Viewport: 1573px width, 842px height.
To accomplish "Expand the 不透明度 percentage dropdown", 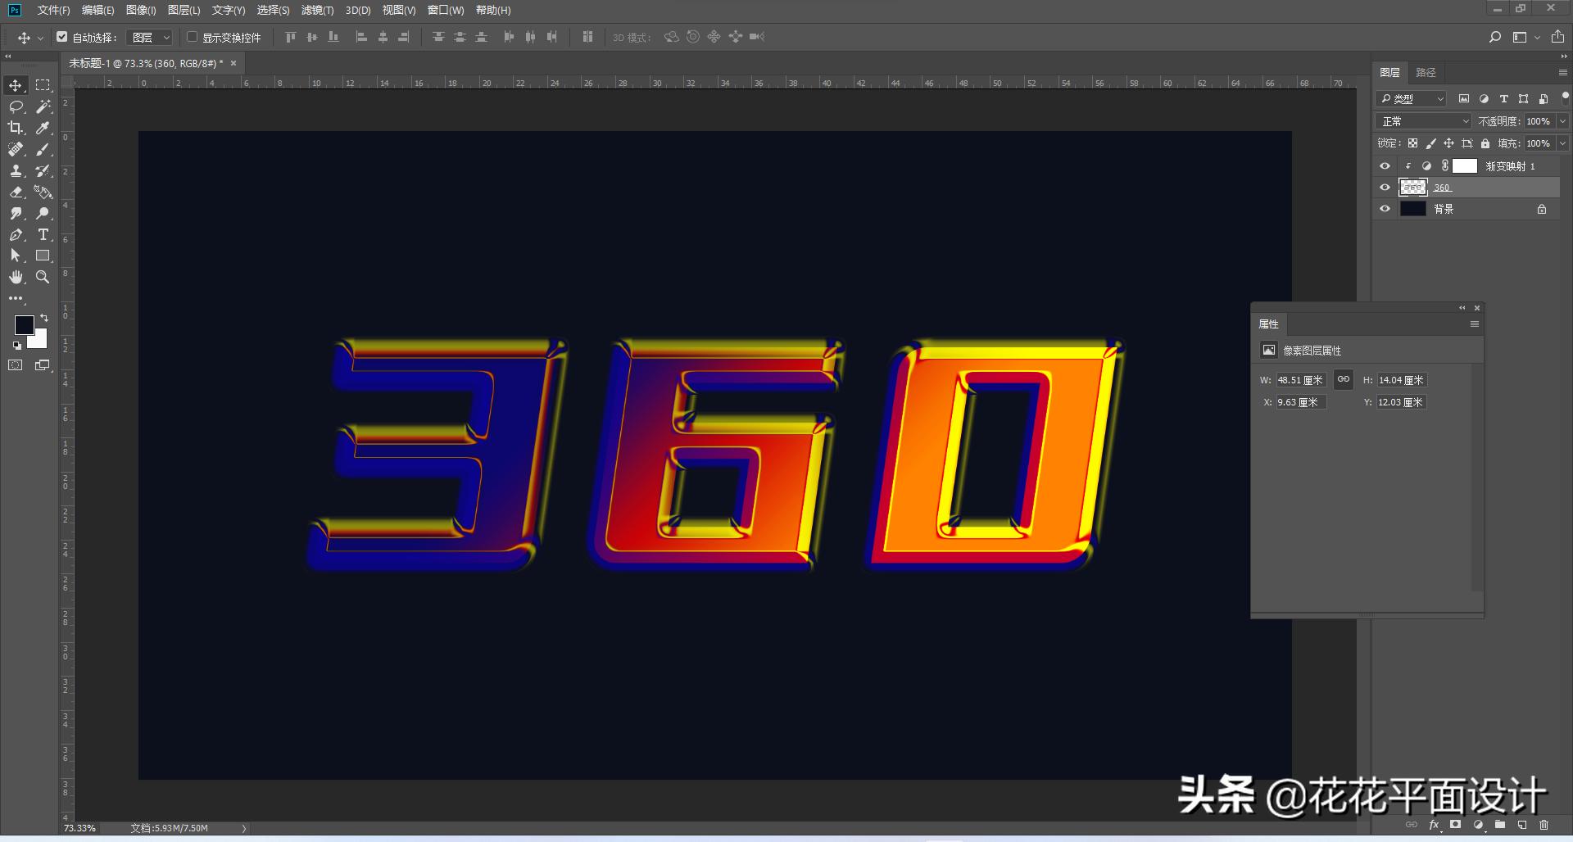I will pyautogui.click(x=1562, y=120).
